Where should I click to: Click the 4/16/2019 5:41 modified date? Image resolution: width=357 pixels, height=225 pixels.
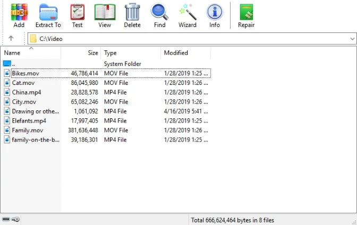click(186, 111)
